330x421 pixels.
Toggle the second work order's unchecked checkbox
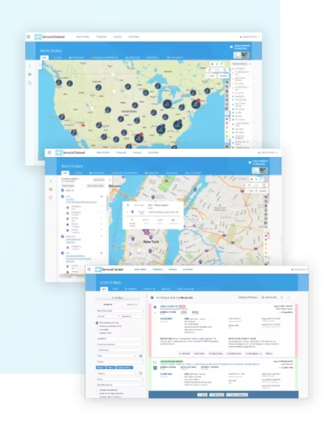coord(155,363)
